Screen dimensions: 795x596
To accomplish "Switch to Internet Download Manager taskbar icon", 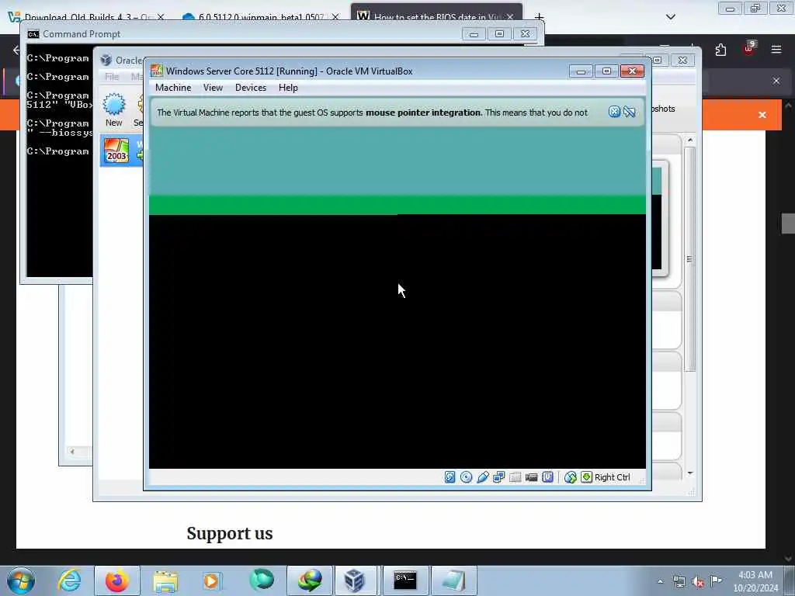I will click(309, 580).
